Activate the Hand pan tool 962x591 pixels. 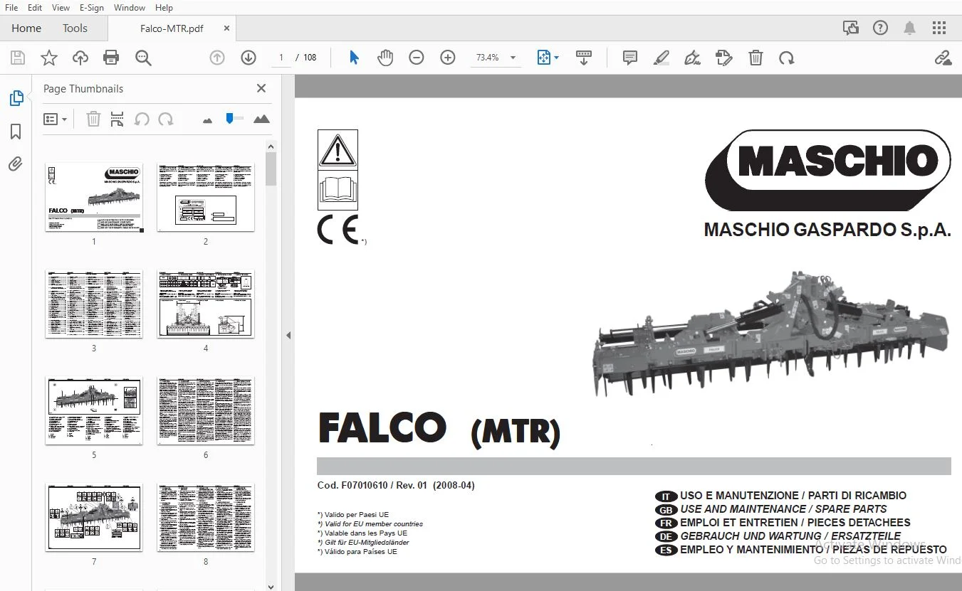[x=385, y=58]
